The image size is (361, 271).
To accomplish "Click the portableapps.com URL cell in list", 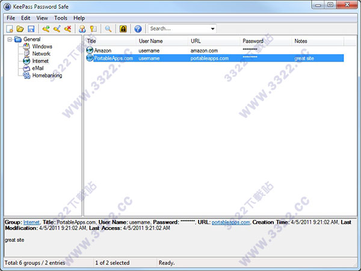I will coord(209,58).
